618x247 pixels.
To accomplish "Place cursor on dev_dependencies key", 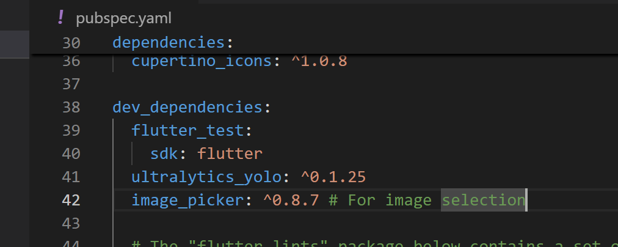I will pyautogui.click(x=187, y=108).
